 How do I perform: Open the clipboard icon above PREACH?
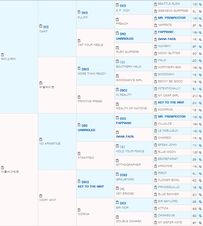tap(117, 20)
